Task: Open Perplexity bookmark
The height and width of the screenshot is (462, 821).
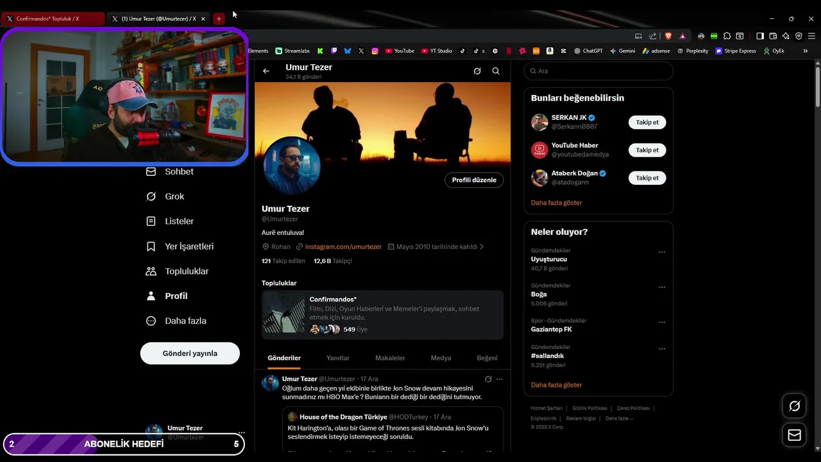Action: tap(693, 51)
